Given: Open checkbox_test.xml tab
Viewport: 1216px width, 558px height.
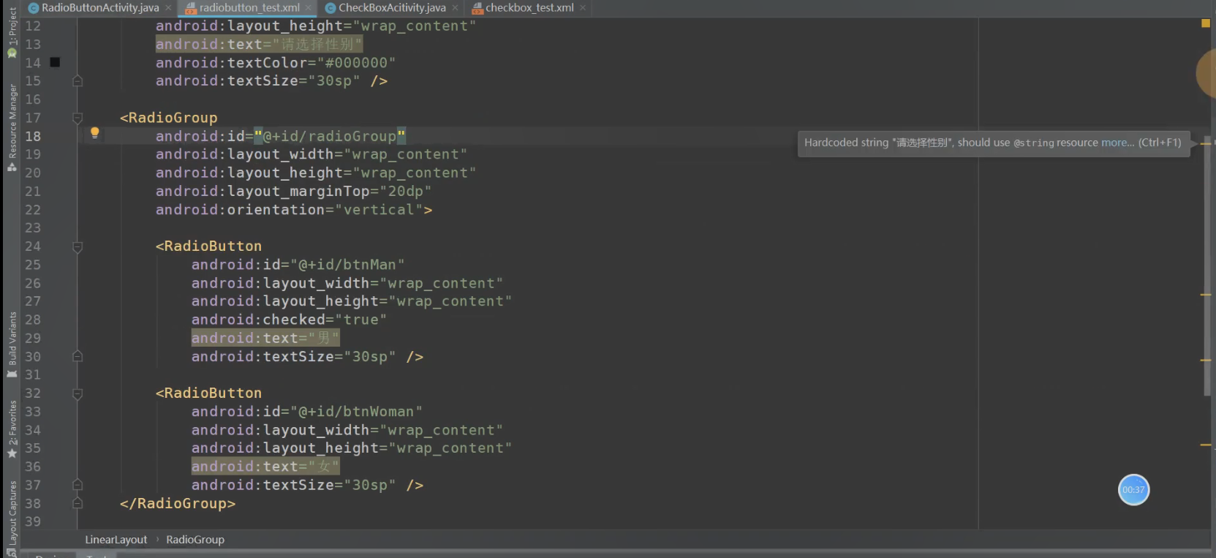Looking at the screenshot, I should pos(529,8).
